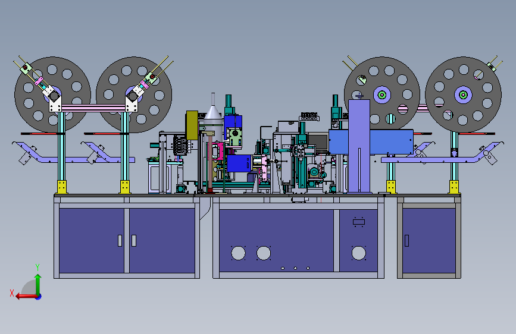The height and width of the screenshot is (334, 516).
Task: Select the rightmost gray material reel
Action: click(463, 94)
